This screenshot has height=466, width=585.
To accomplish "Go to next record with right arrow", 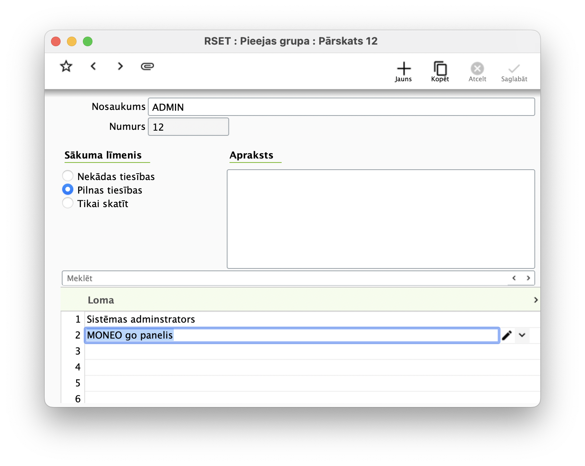I will (120, 66).
